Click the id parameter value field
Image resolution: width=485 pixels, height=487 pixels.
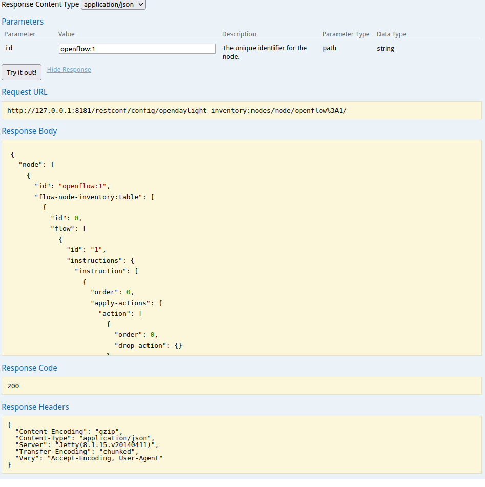click(137, 49)
